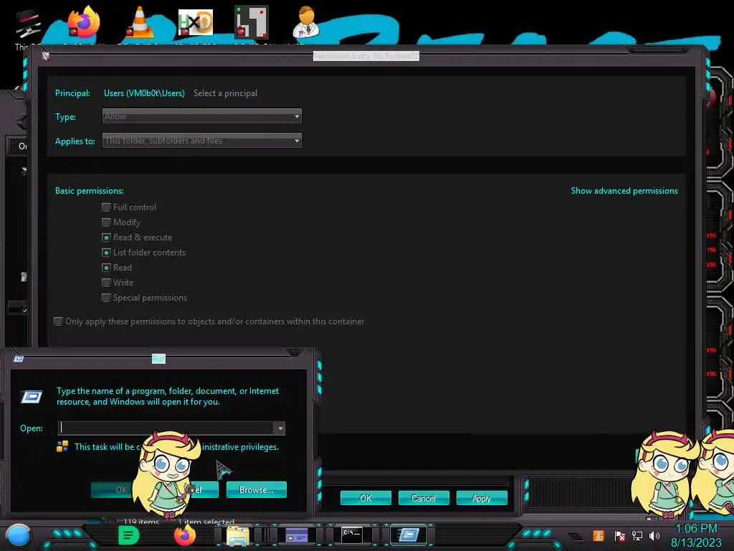Click Cancel in the Permission Entry dialog

coord(424,498)
